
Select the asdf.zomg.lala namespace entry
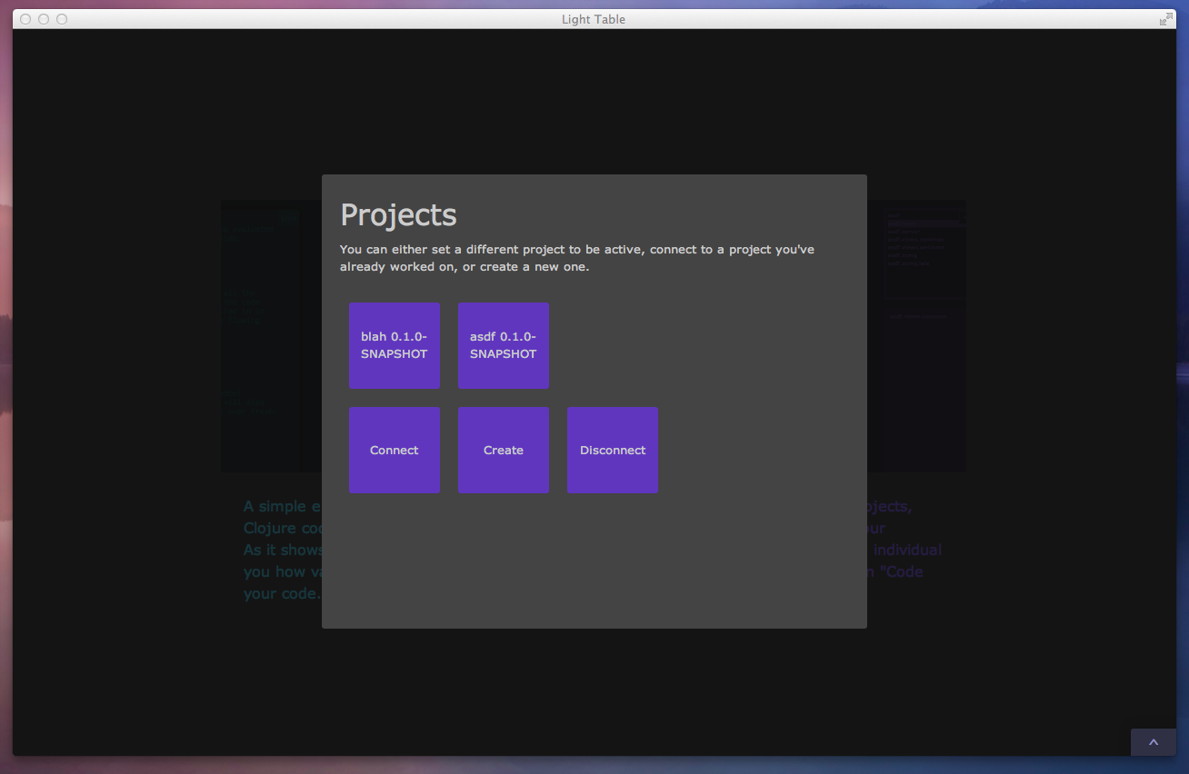coord(908,263)
